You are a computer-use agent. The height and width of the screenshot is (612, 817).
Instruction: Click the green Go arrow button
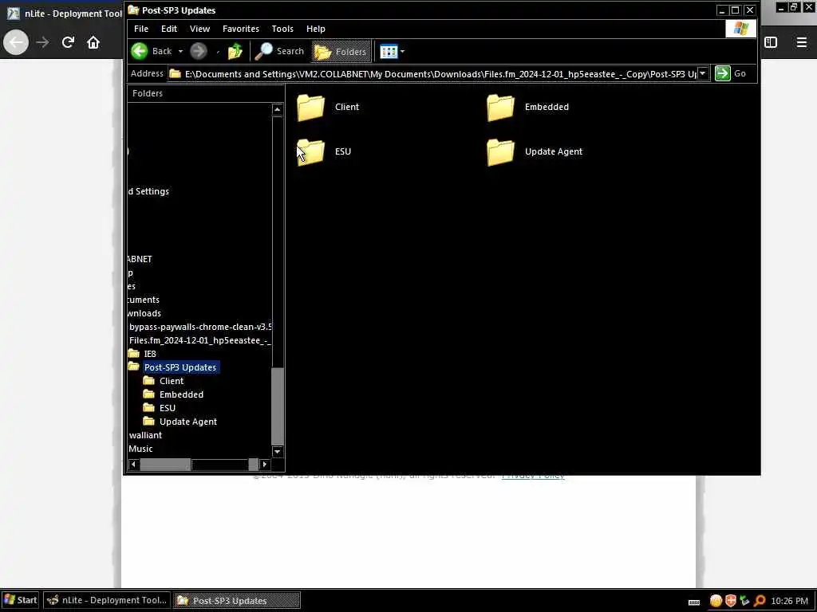point(723,73)
